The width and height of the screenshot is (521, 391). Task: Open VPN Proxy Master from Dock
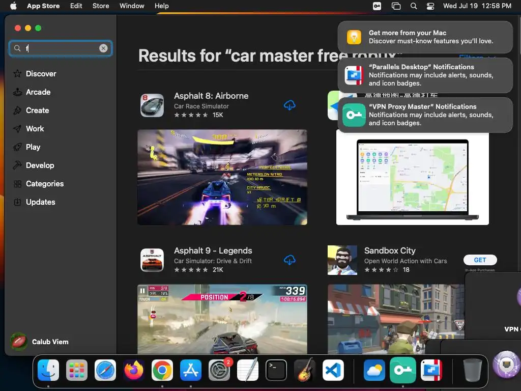click(403, 370)
